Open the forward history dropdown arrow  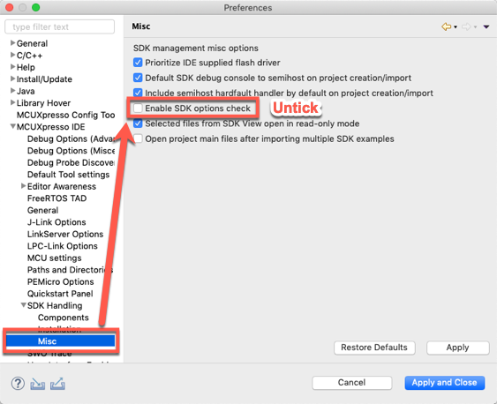(x=475, y=27)
